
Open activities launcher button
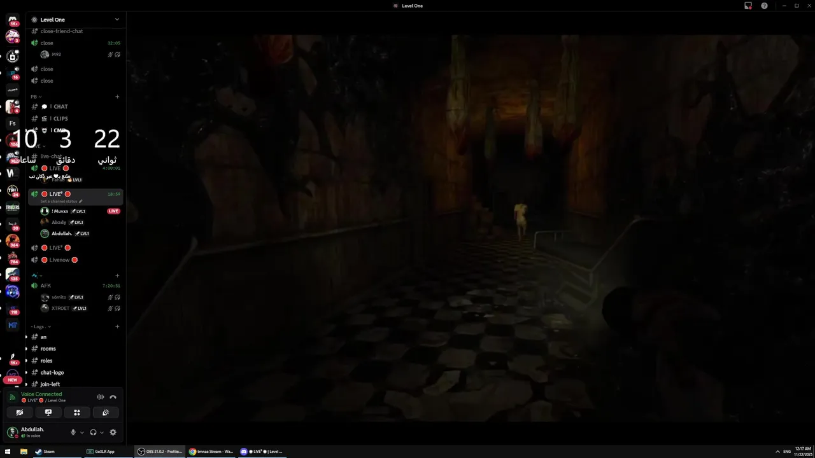77,412
